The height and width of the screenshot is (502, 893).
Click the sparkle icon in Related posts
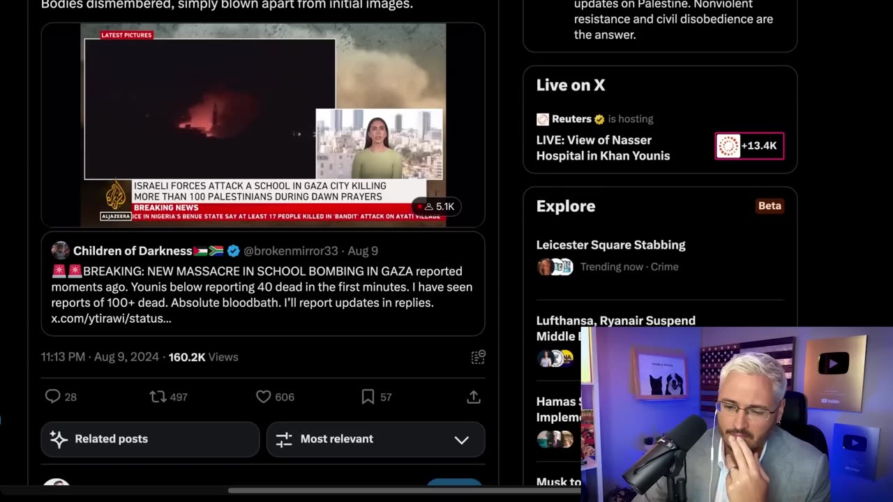click(x=59, y=439)
